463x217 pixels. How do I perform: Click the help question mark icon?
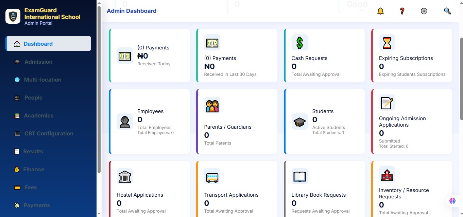click(402, 11)
